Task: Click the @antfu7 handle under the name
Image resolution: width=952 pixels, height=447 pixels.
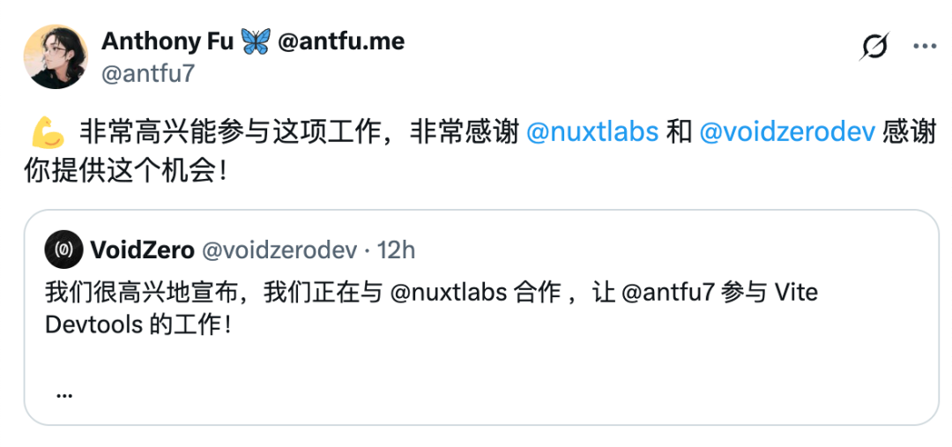Action: (x=148, y=73)
